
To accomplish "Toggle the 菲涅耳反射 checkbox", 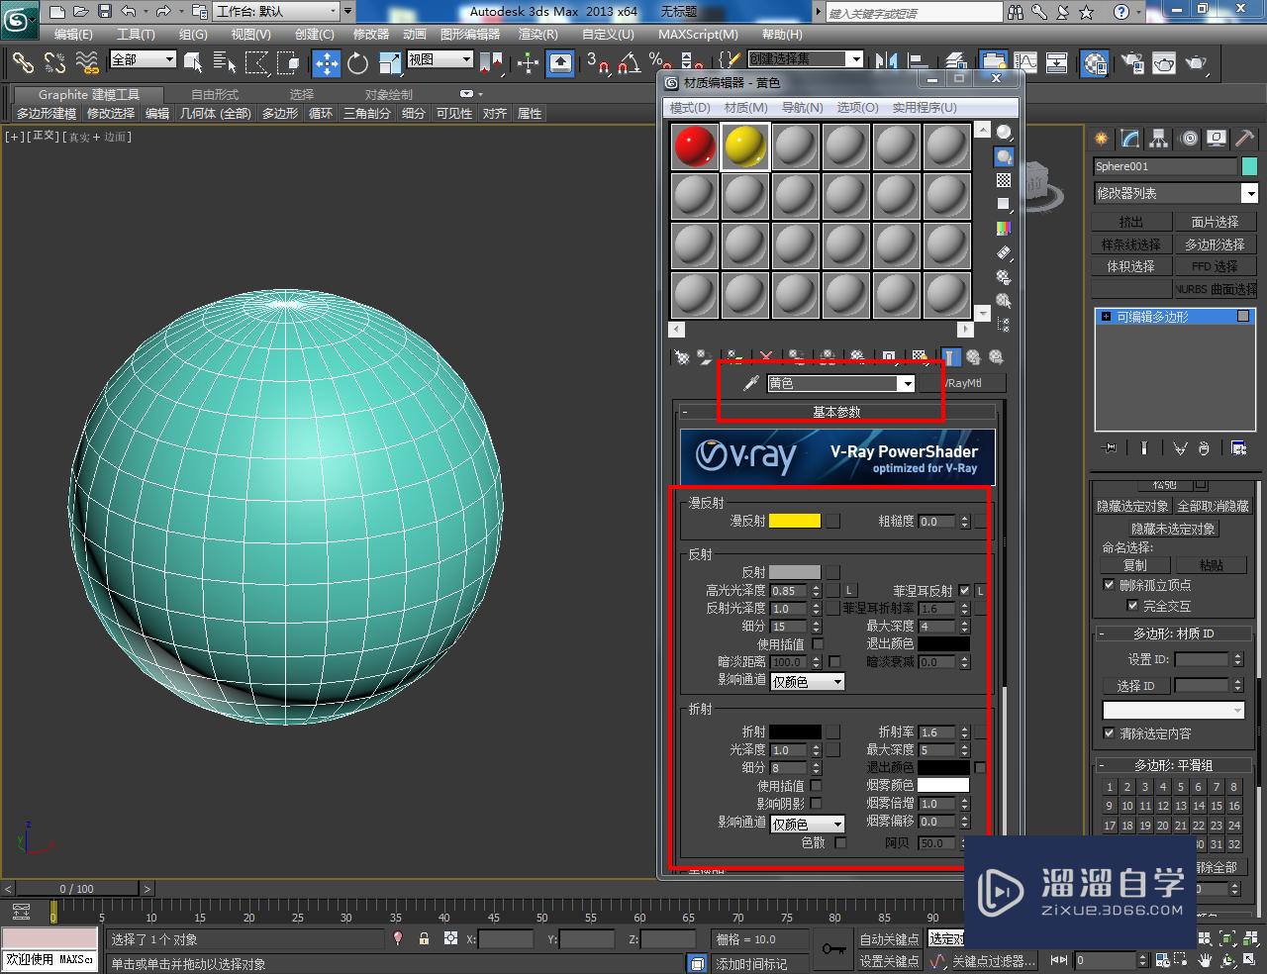I will [x=964, y=590].
